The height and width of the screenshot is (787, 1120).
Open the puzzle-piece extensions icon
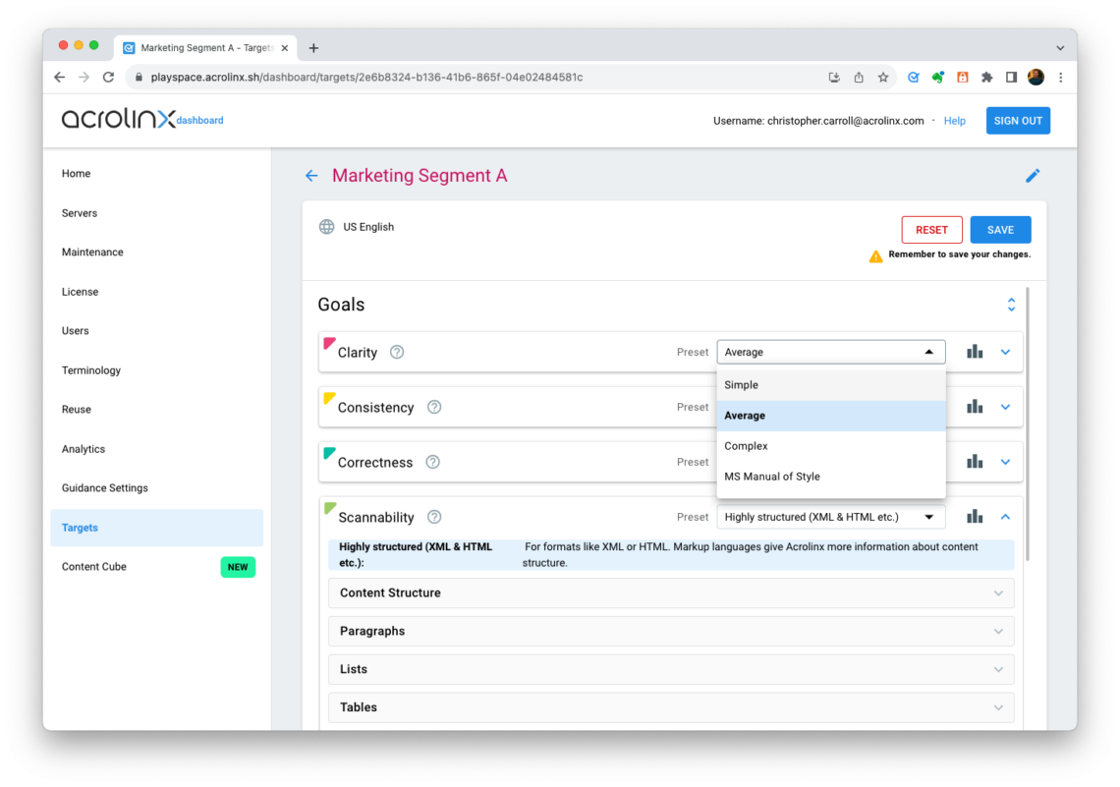click(987, 78)
